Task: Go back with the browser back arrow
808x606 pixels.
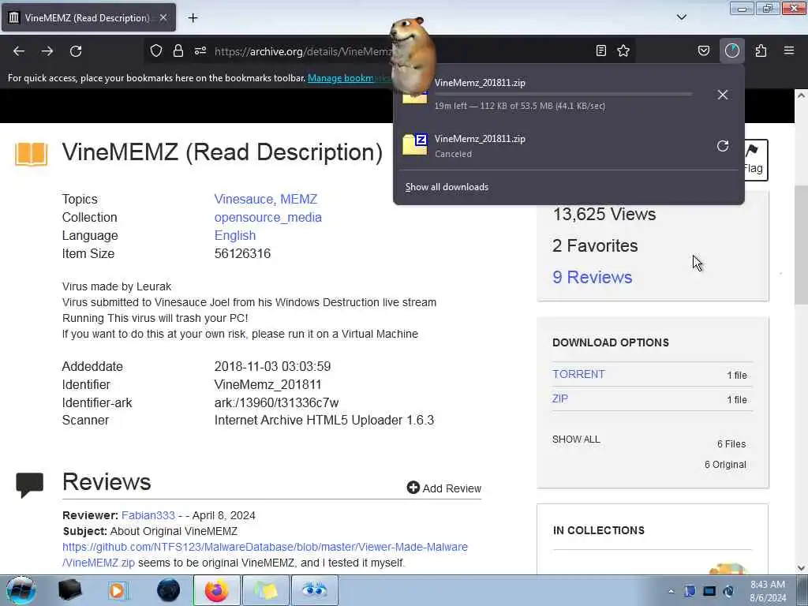Action: 19,51
